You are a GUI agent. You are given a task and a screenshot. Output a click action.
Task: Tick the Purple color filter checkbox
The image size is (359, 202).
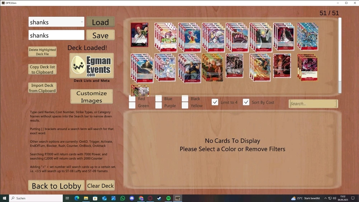pyautogui.click(x=159, y=105)
